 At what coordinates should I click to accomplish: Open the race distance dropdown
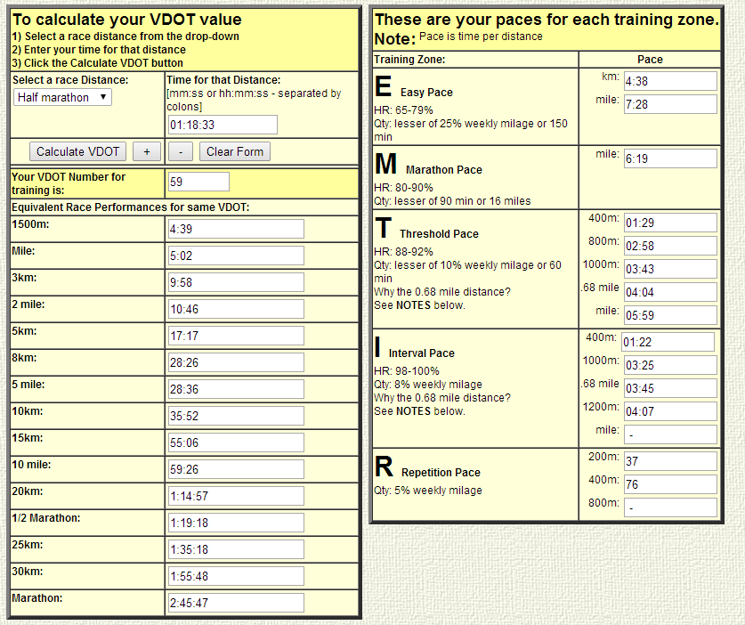pos(63,97)
